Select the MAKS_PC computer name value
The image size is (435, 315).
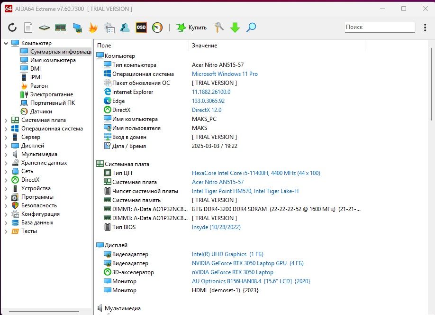point(204,119)
